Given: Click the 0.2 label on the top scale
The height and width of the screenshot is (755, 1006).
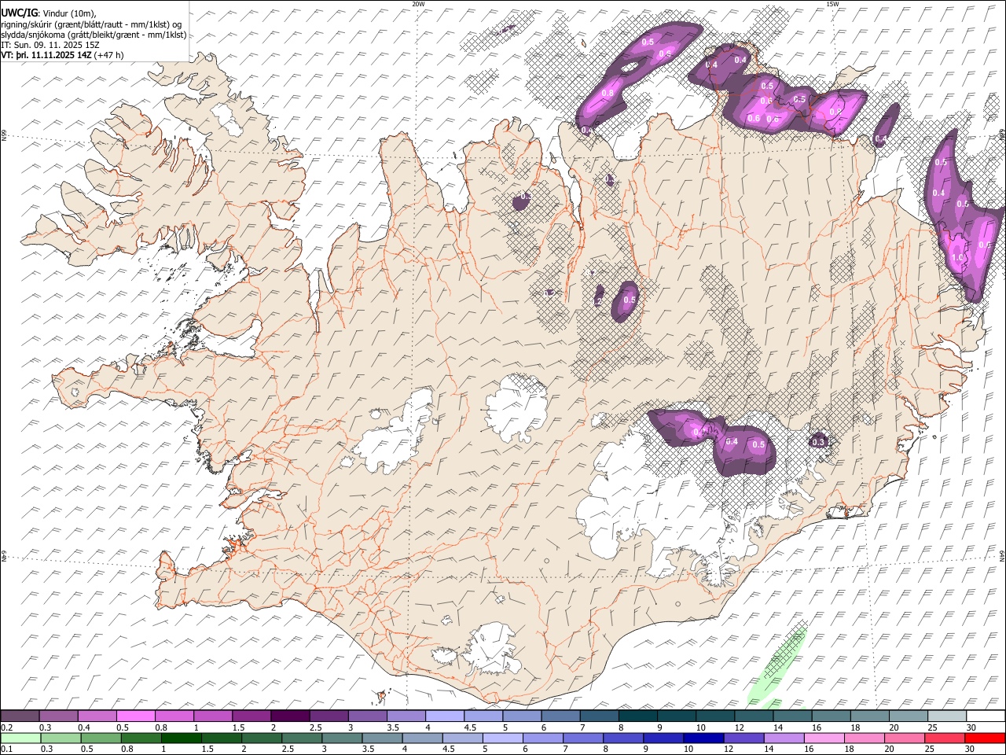Looking at the screenshot, I should pos(8,727).
